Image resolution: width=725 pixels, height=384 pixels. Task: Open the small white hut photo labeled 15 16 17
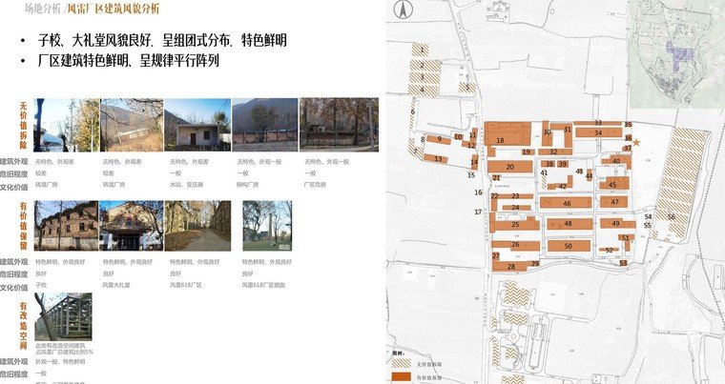(x=197, y=125)
